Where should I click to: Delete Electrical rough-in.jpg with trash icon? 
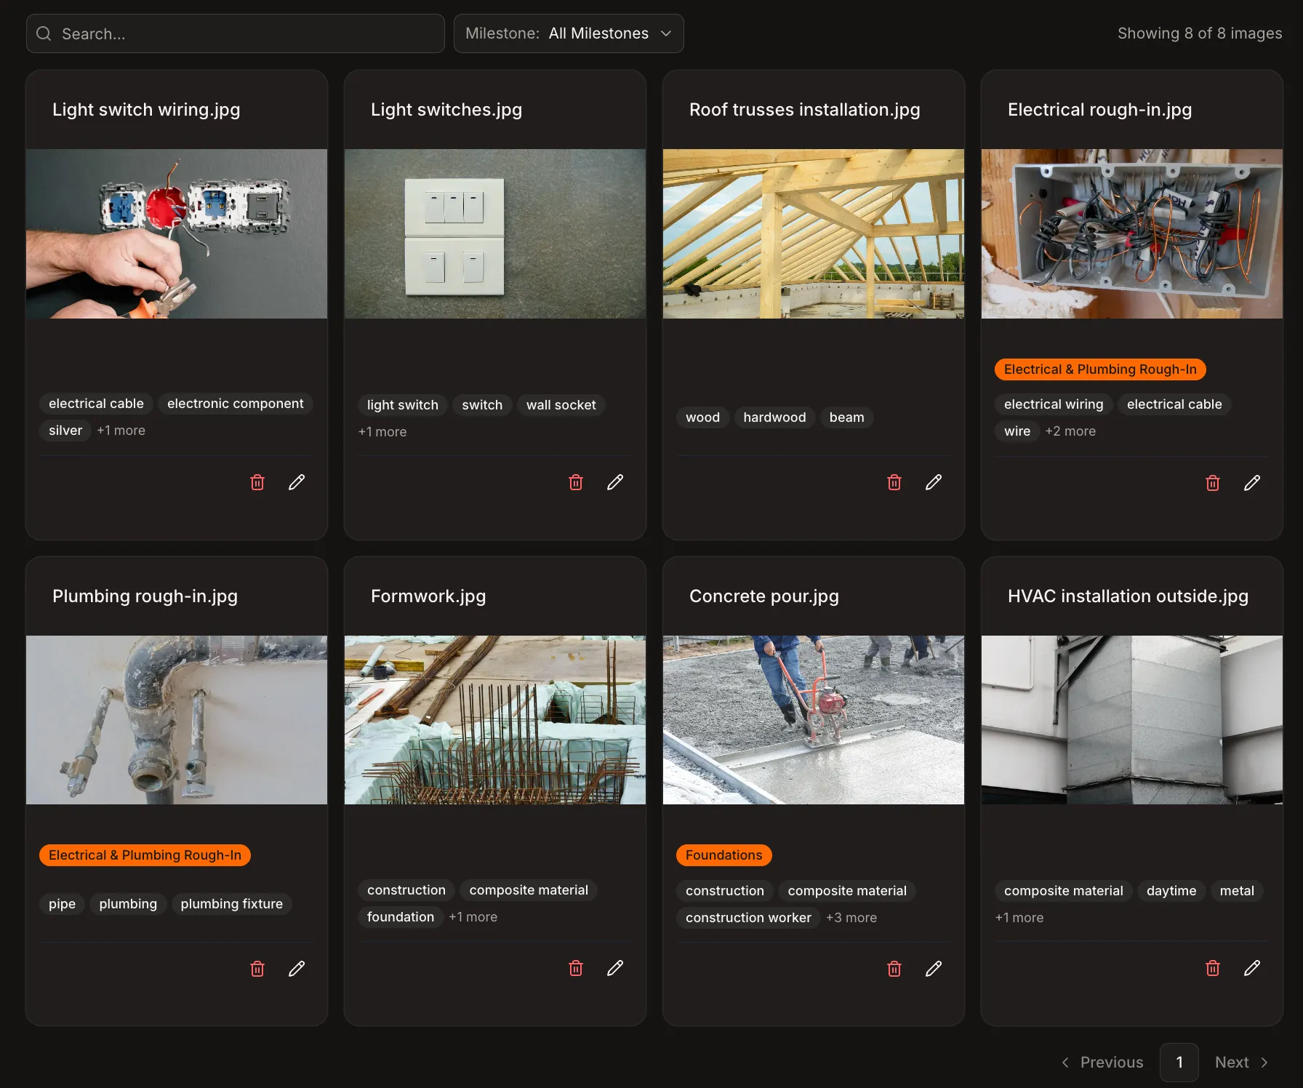(1213, 483)
